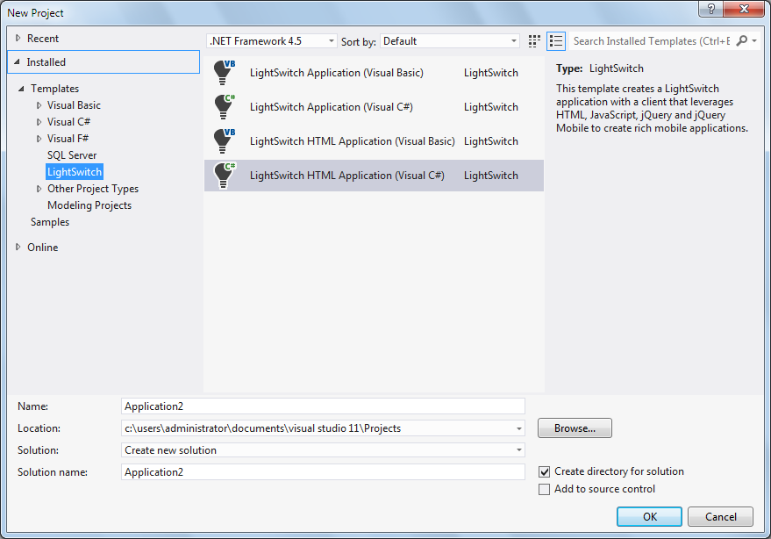Viewport: 771px width, 539px height.
Task: Click the LightSwitch HTML Application (Visual Basic) bulb icon
Action: pyautogui.click(x=225, y=141)
